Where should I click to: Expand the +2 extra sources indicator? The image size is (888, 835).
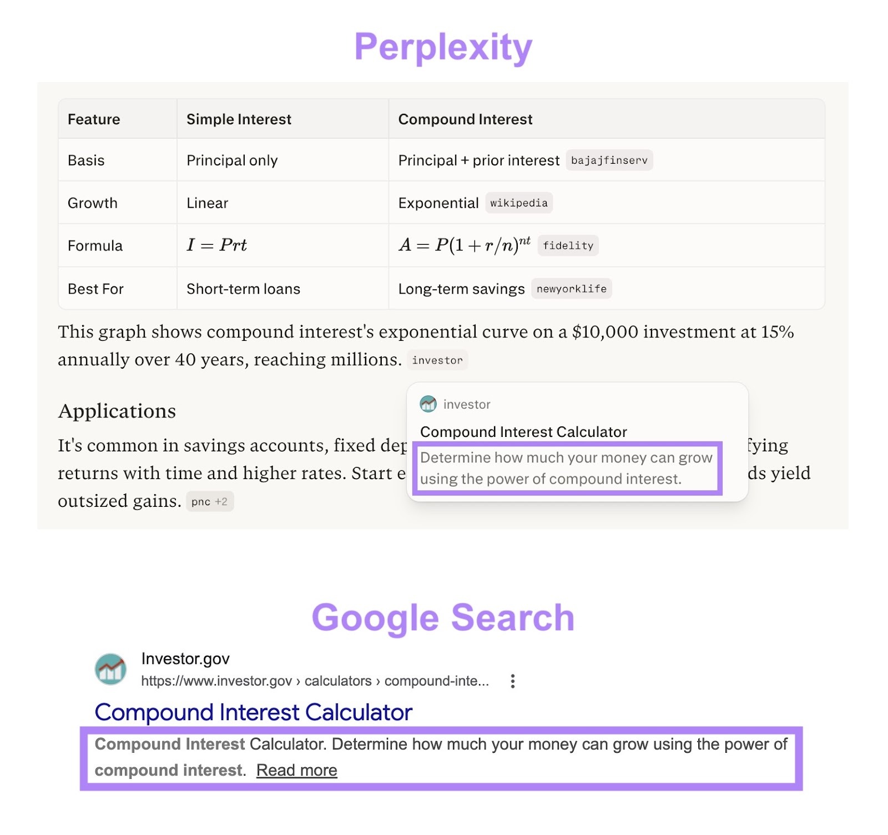(x=222, y=501)
